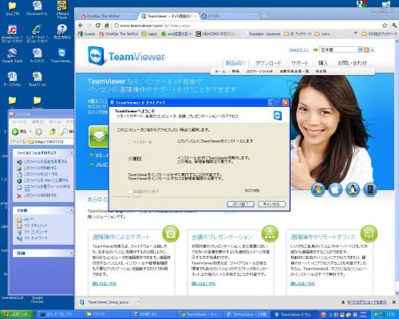Click the Google bookmark in bookmarks bar
This screenshot has width=399, height=319.
86,33
